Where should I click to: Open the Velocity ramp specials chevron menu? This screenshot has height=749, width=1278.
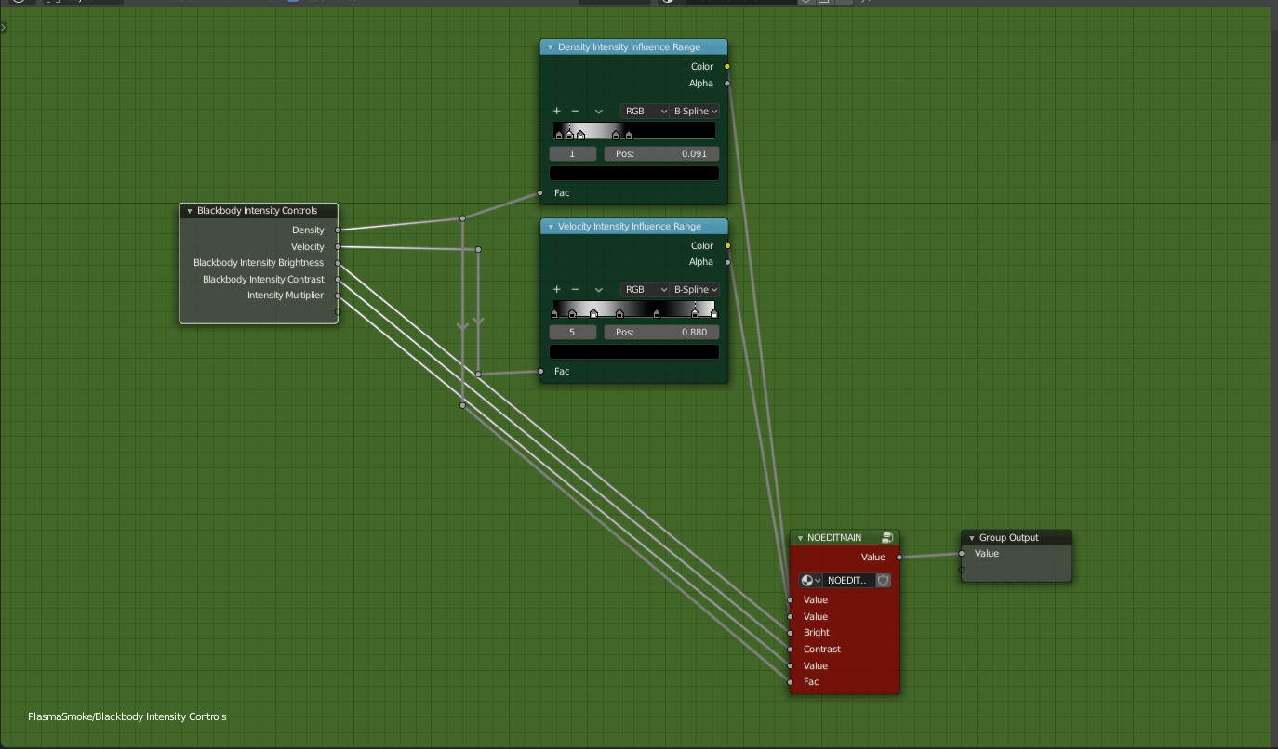pyautogui.click(x=599, y=289)
